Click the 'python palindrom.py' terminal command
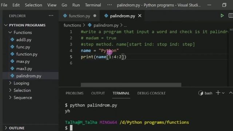This screenshot has height=131, width=233. (94, 105)
